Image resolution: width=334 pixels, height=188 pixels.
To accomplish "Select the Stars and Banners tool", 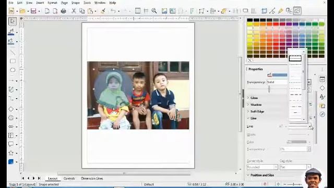I will pos(11,153).
